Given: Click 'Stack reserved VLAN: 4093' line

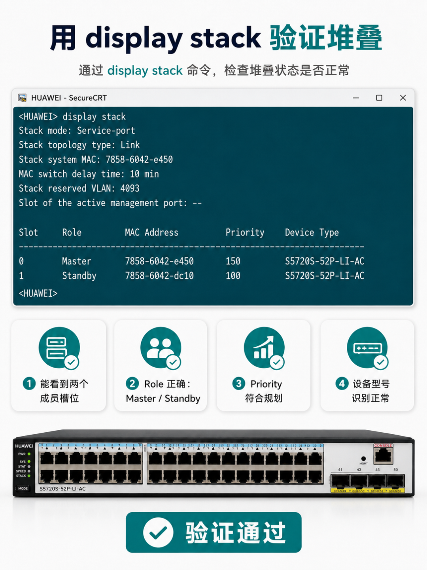Looking at the screenshot, I should [79, 188].
